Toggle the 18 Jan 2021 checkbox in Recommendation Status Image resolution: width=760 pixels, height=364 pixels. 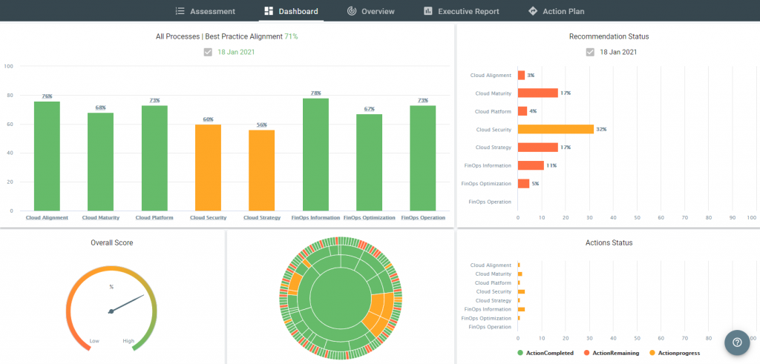590,52
